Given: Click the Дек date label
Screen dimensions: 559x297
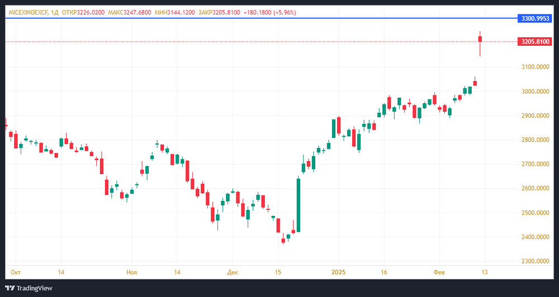Looking at the screenshot, I should (x=232, y=272).
